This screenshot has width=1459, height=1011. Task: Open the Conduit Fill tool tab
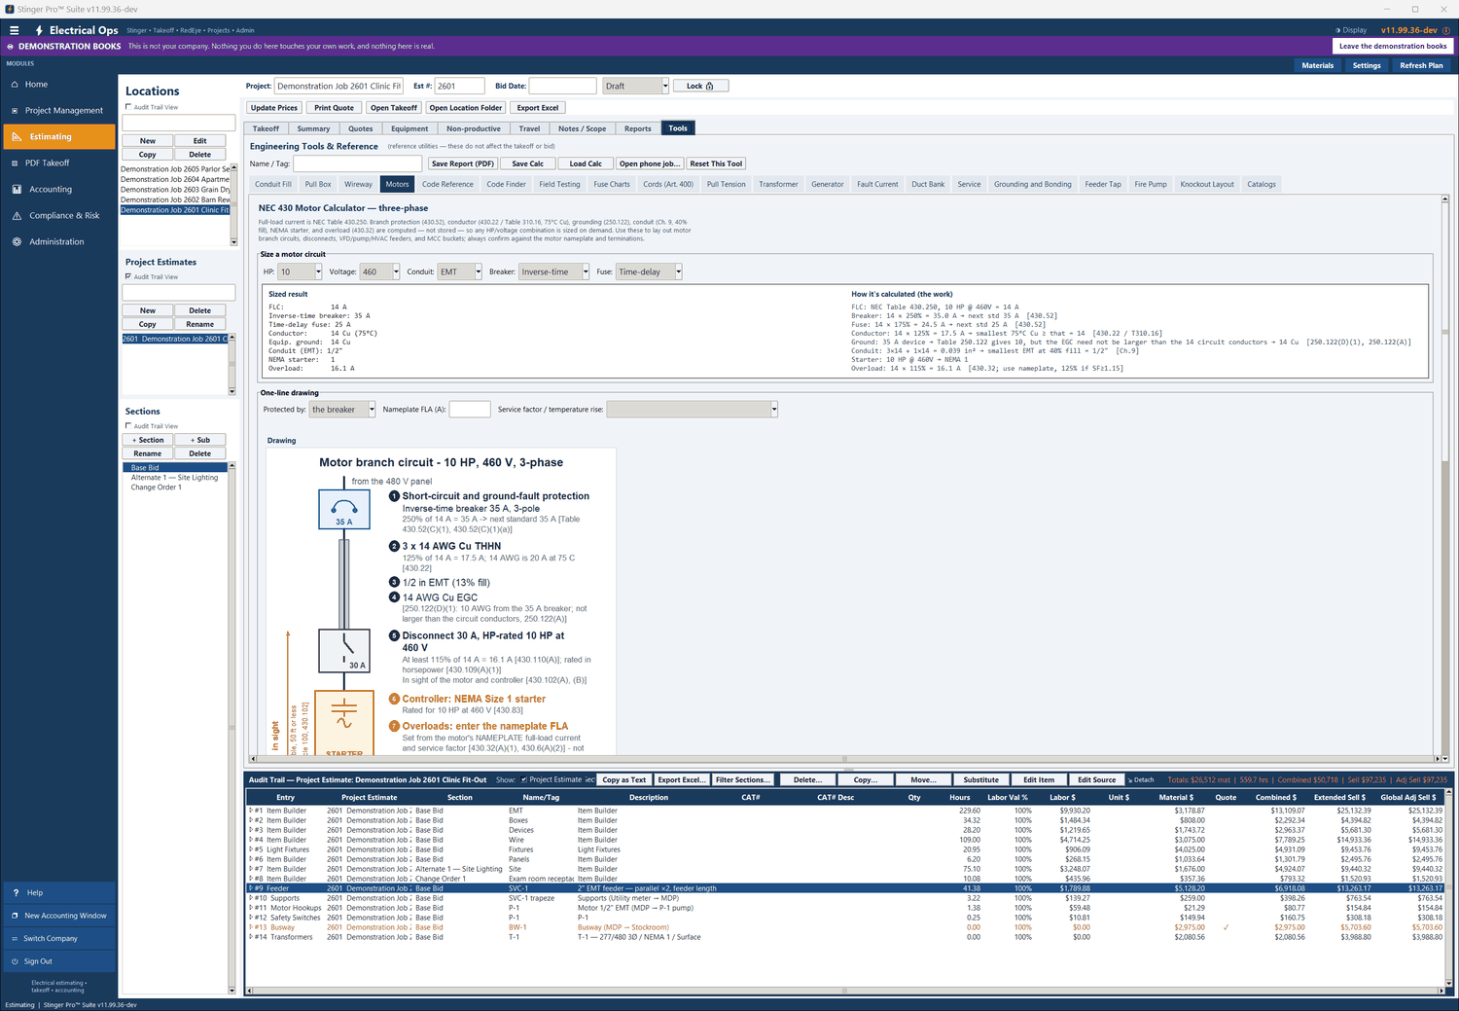273,184
